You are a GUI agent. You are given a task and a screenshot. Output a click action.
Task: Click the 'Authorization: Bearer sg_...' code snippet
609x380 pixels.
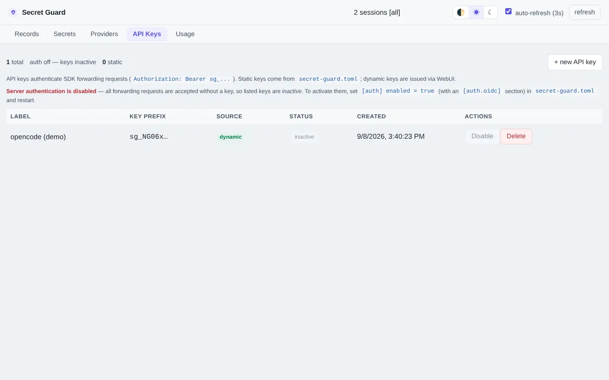tap(182, 79)
